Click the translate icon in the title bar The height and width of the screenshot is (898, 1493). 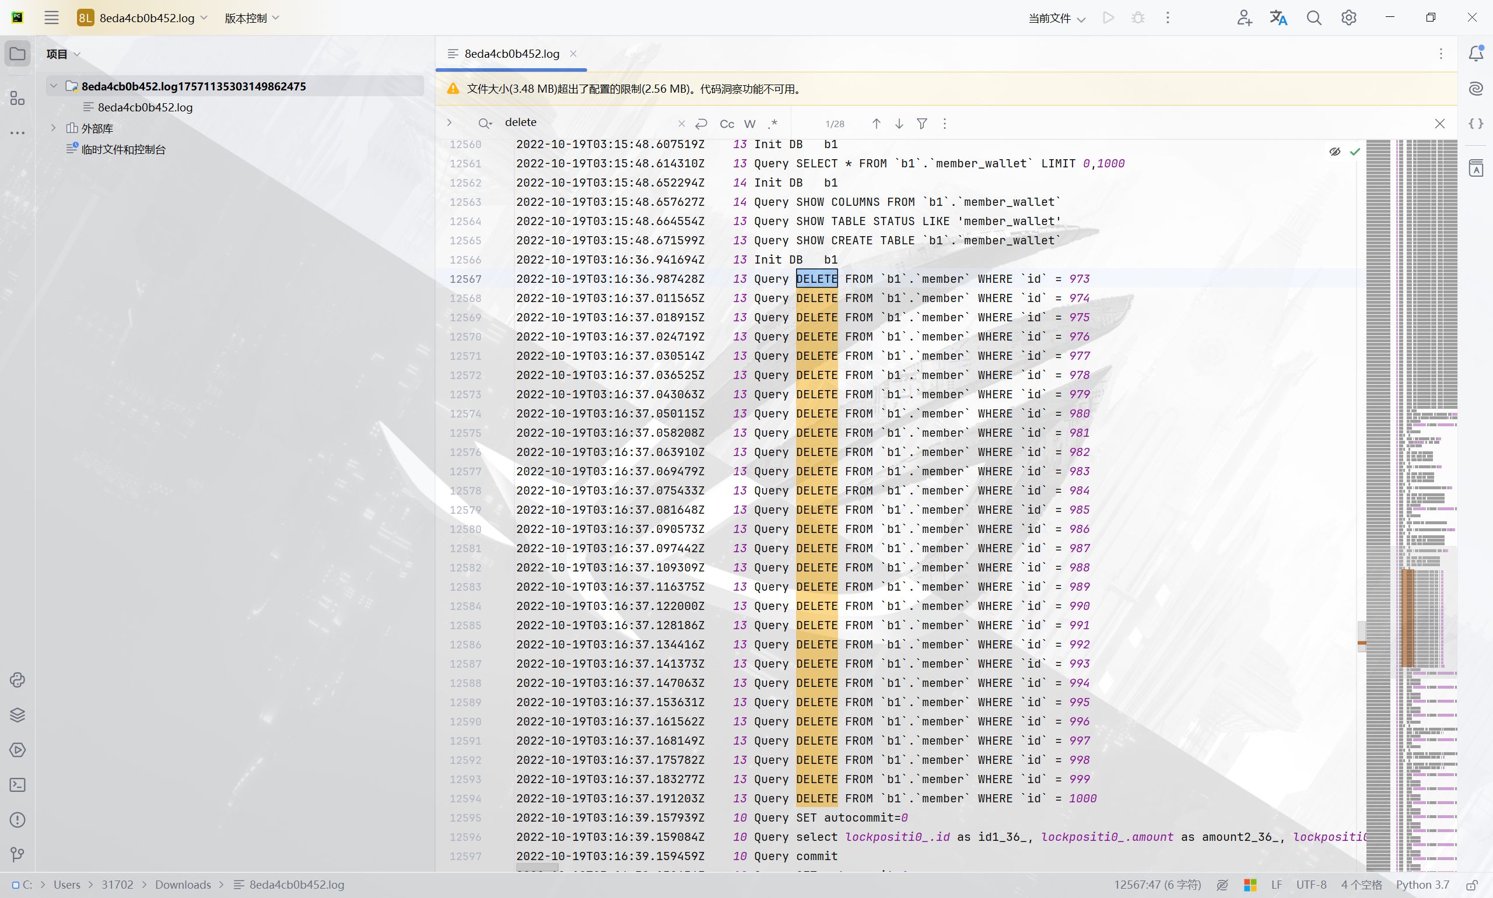tap(1278, 17)
